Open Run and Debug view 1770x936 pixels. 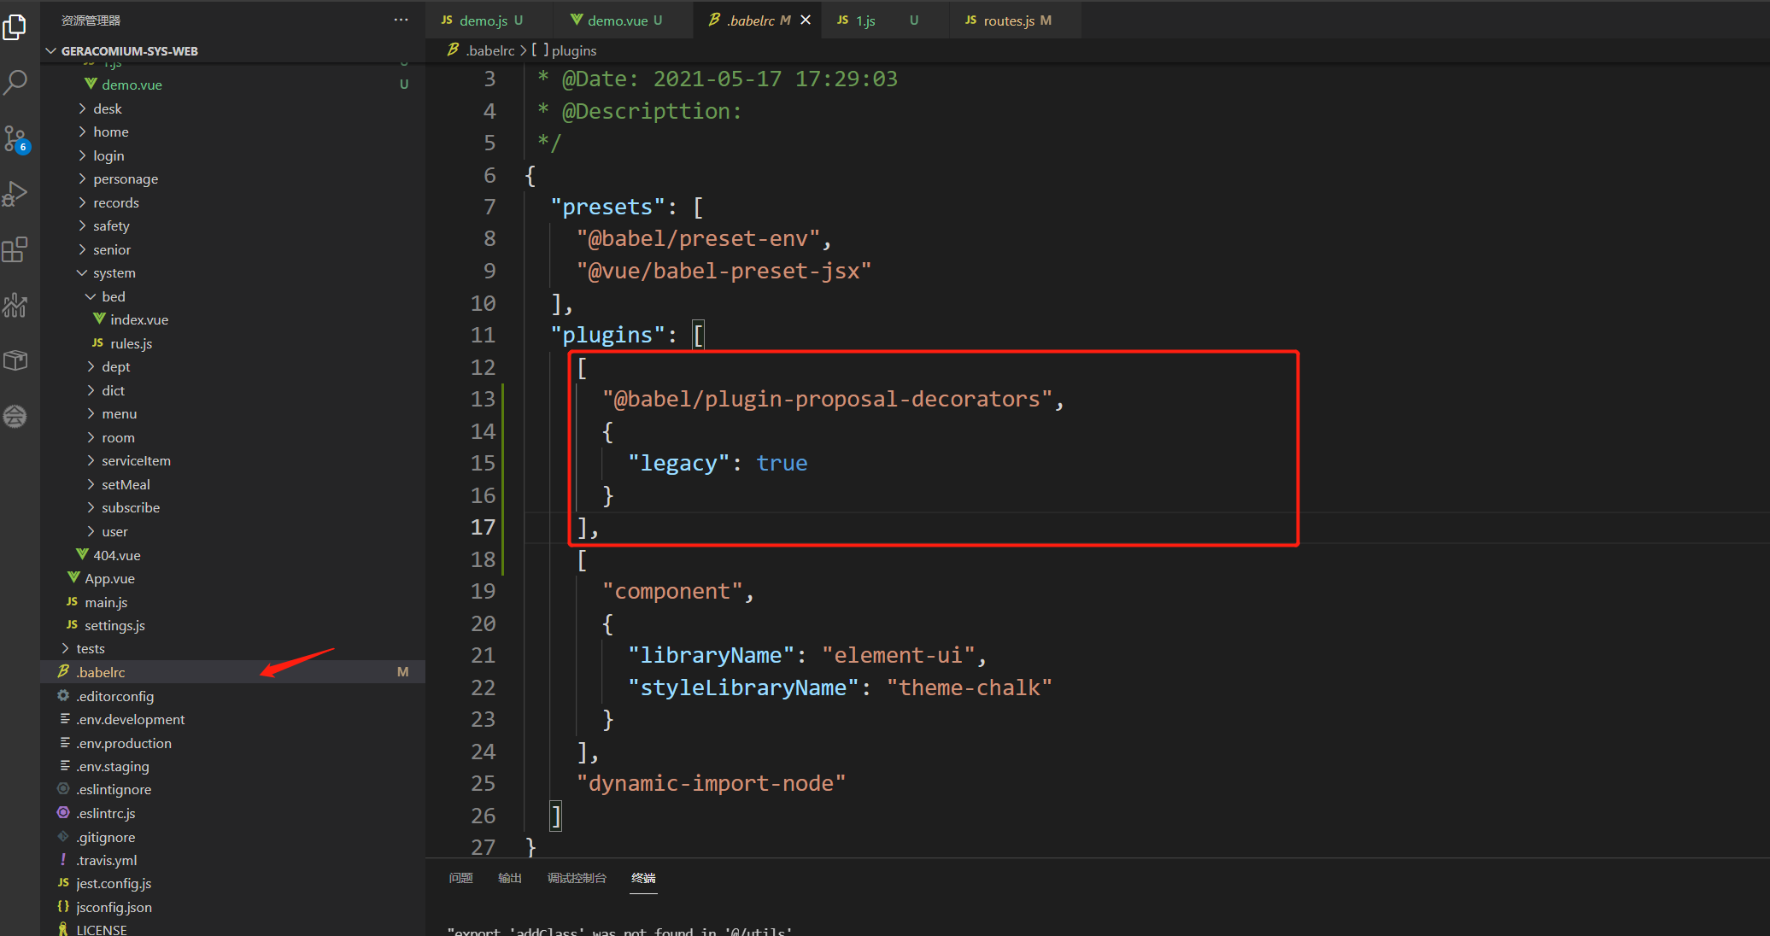tap(15, 194)
